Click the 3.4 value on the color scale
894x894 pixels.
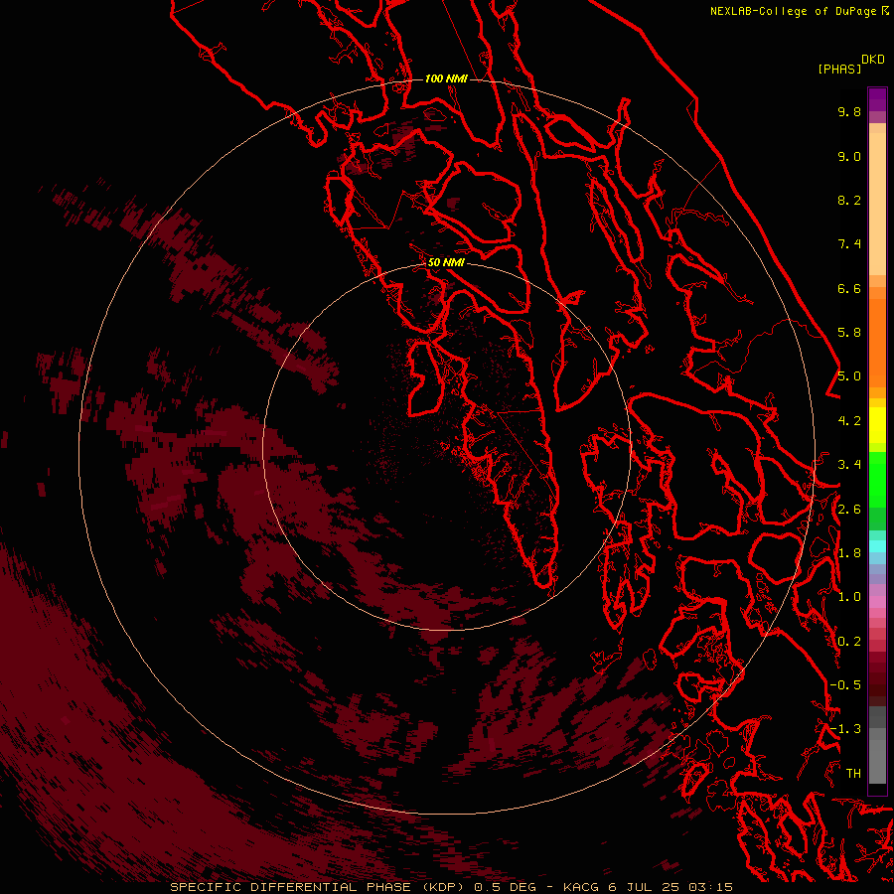849,465
